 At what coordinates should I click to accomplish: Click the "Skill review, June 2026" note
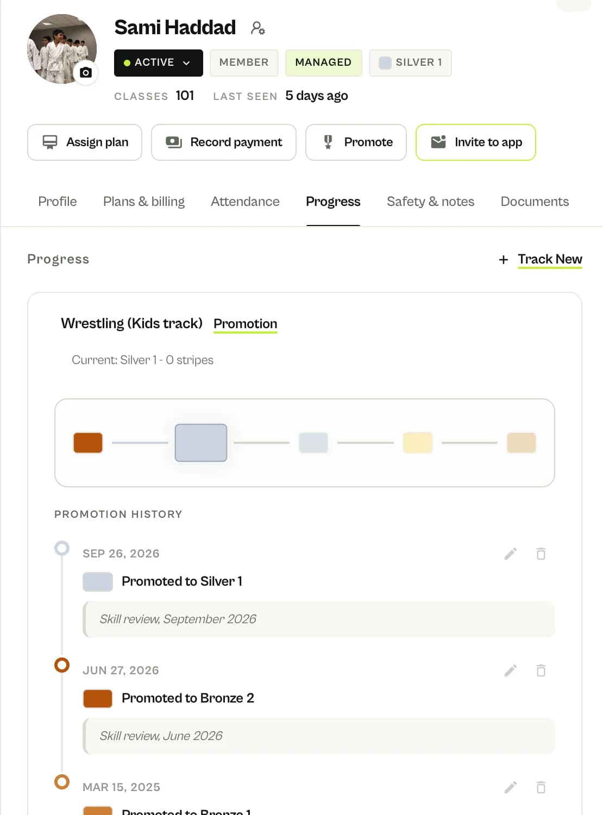point(319,736)
